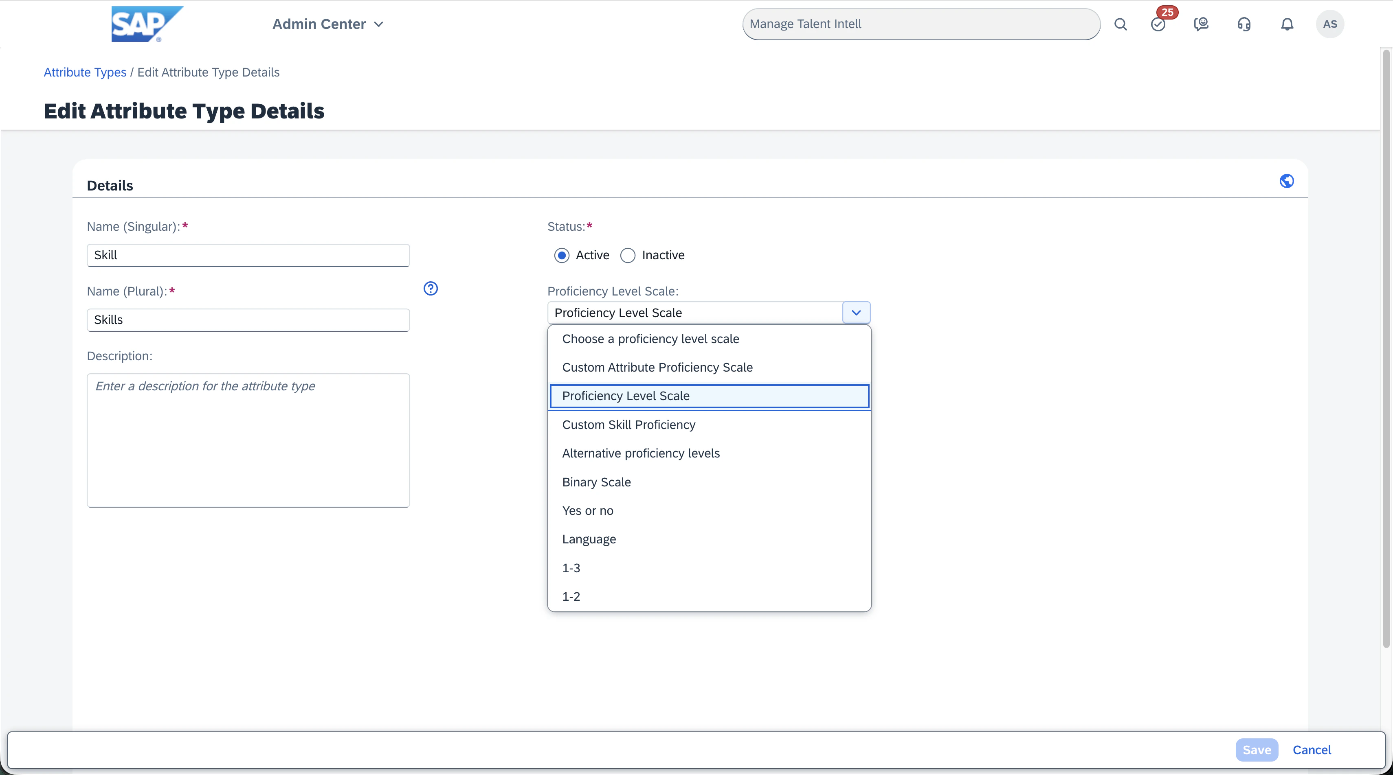The image size is (1393, 775).
Task: Open the to-do checkmark icon with badge 25
Action: (1158, 24)
